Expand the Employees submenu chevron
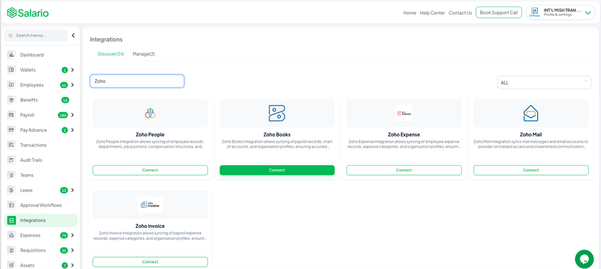 tap(72, 85)
